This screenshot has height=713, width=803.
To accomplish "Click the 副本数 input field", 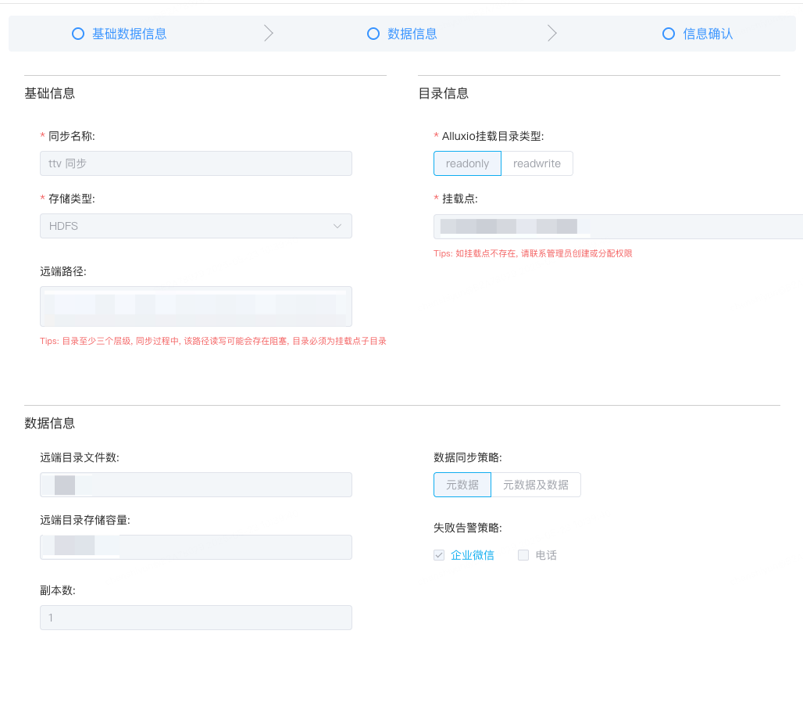I will pos(195,618).
